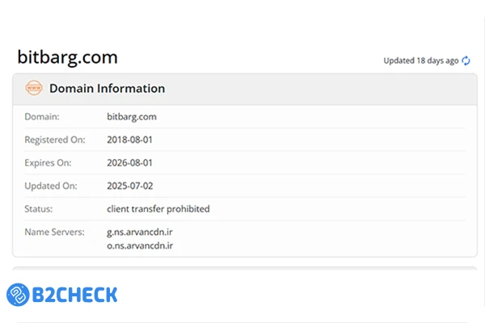Viewport: 485px width, 323px height.
Task: Click the Updated On label
Action: 48,186
